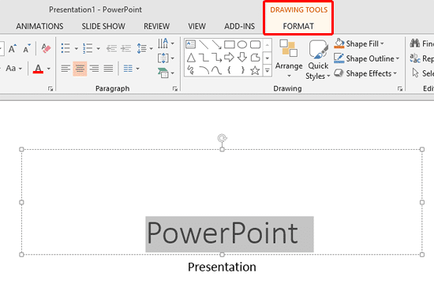
Task: Open Font group dialog launcher
Action: tap(51, 88)
